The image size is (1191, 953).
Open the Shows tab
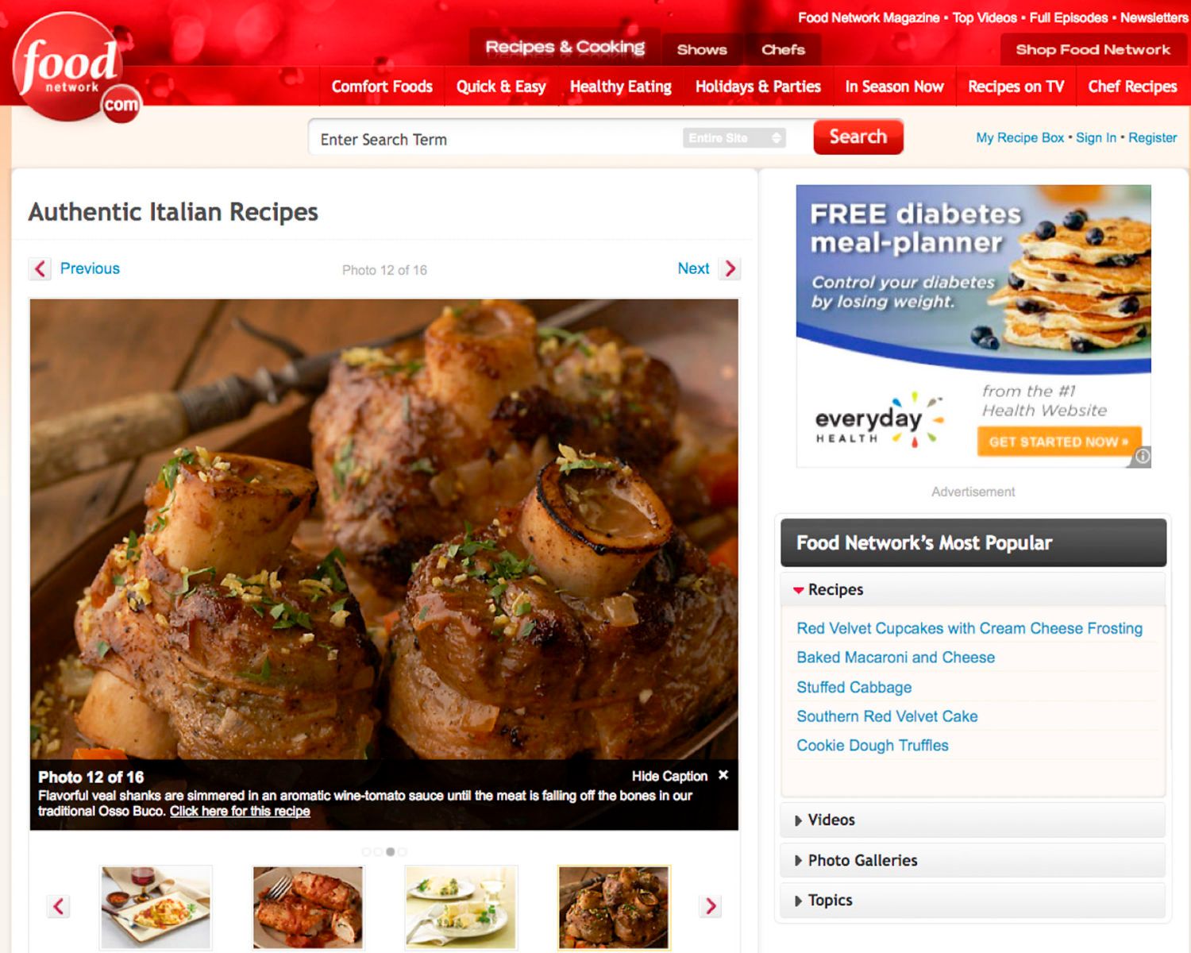[702, 49]
